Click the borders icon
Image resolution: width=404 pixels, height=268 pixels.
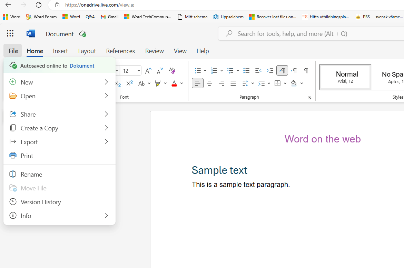click(x=277, y=83)
